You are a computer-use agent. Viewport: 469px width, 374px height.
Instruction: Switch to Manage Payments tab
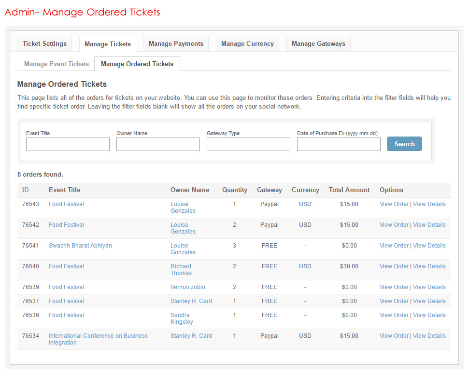click(176, 44)
